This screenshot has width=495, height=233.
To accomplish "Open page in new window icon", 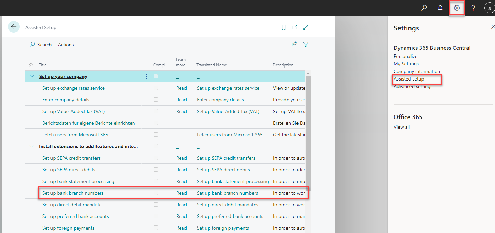I will point(294,27).
